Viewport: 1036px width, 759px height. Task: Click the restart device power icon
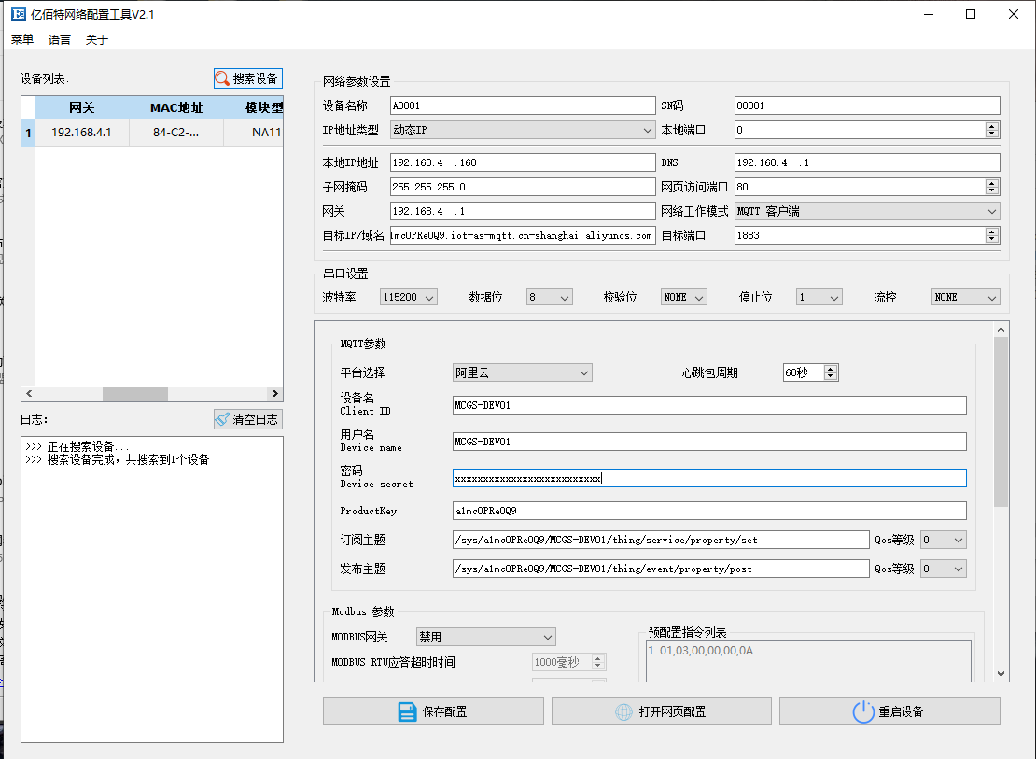click(x=863, y=712)
